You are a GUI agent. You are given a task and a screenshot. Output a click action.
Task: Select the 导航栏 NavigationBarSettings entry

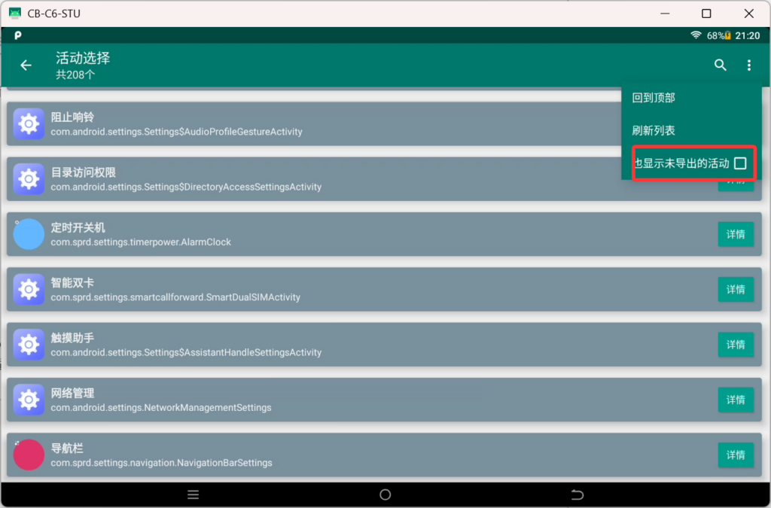384,455
